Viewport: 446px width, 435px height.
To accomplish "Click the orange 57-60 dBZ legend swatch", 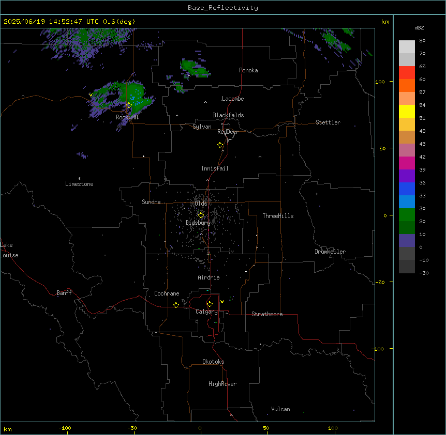I will pos(407,85).
